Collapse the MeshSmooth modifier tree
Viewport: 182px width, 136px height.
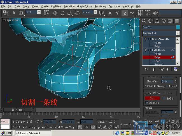click(x=150, y=39)
